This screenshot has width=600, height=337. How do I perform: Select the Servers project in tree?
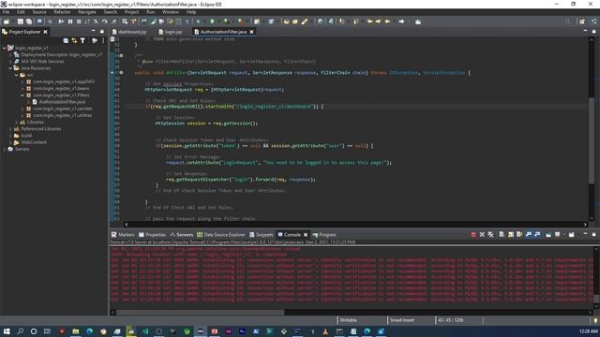click(22, 149)
